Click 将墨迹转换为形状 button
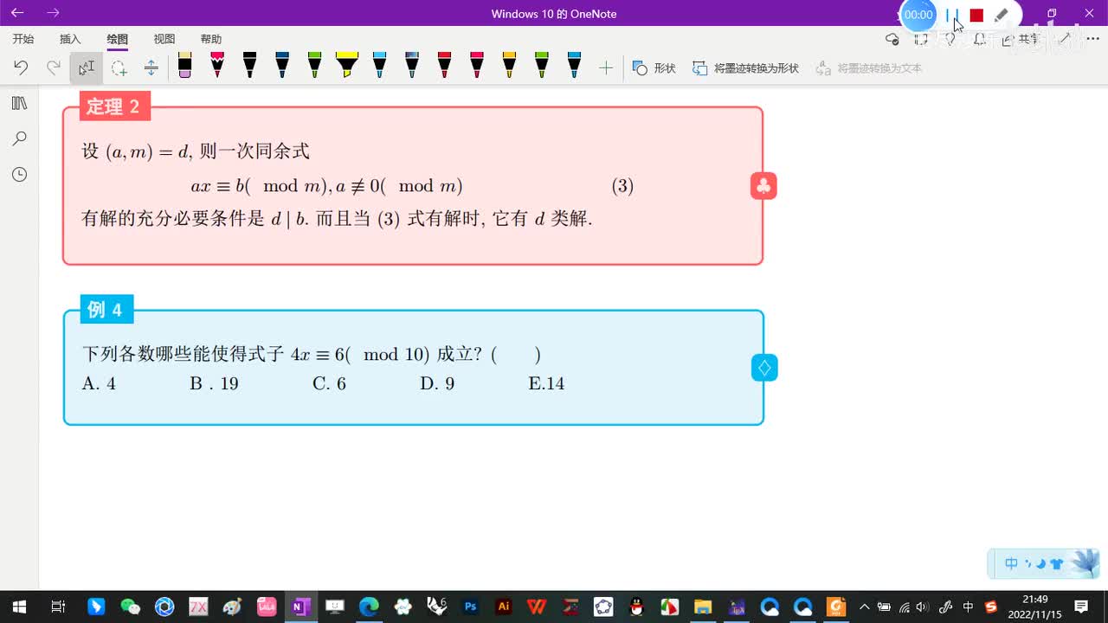 [x=745, y=67]
